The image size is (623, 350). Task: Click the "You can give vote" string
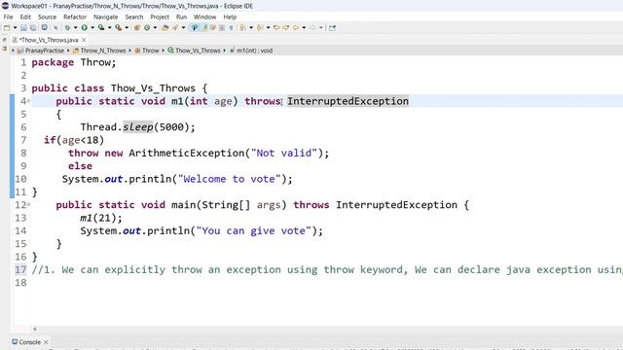tap(254, 231)
